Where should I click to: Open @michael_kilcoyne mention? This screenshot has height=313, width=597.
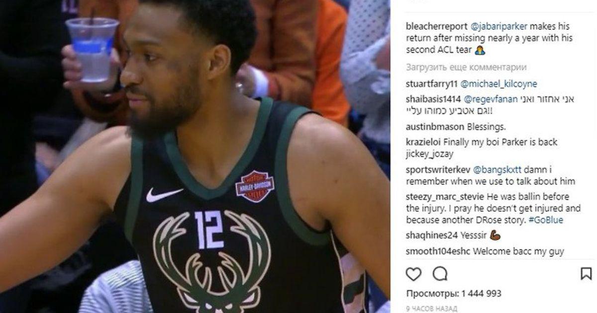point(499,84)
